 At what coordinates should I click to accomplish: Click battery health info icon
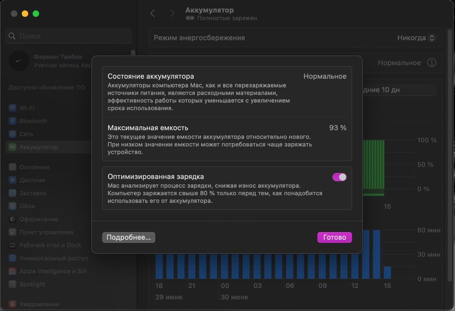pos(431,63)
